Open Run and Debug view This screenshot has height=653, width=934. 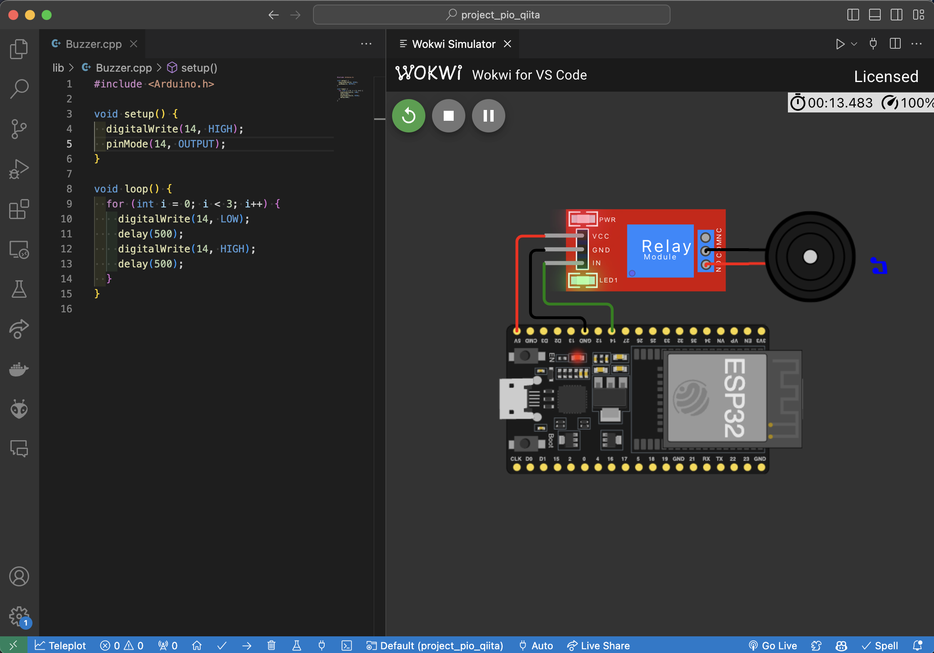click(x=19, y=169)
